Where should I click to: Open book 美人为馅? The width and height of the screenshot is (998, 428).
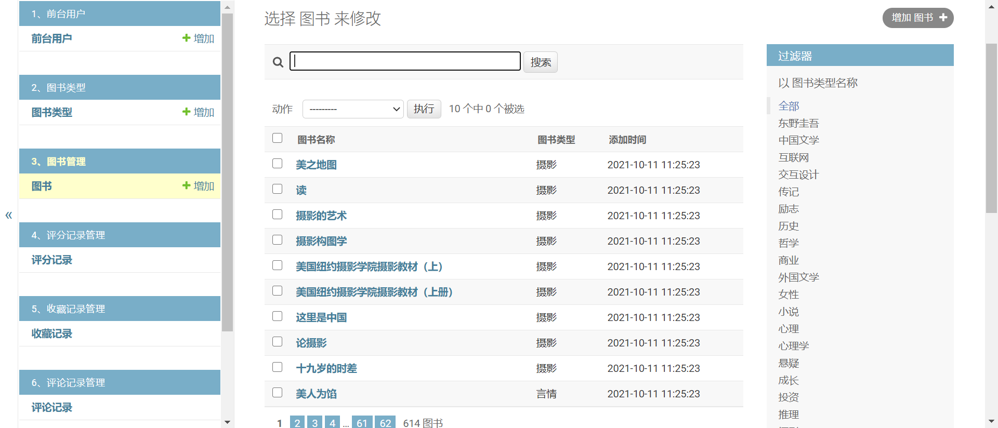316,394
